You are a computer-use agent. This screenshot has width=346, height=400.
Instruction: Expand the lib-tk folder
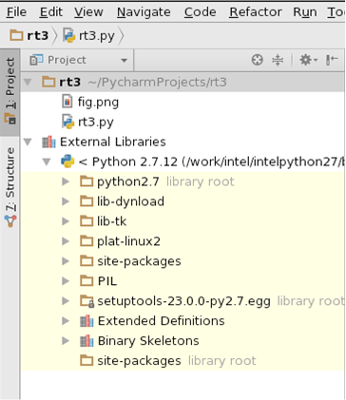pos(66,221)
